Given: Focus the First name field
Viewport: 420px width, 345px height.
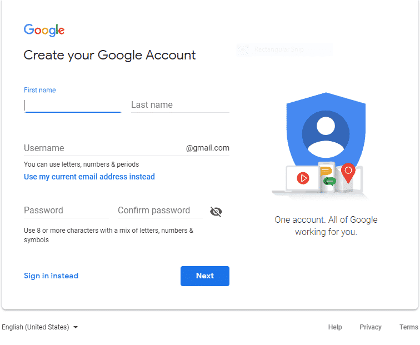Looking at the screenshot, I should (72, 105).
